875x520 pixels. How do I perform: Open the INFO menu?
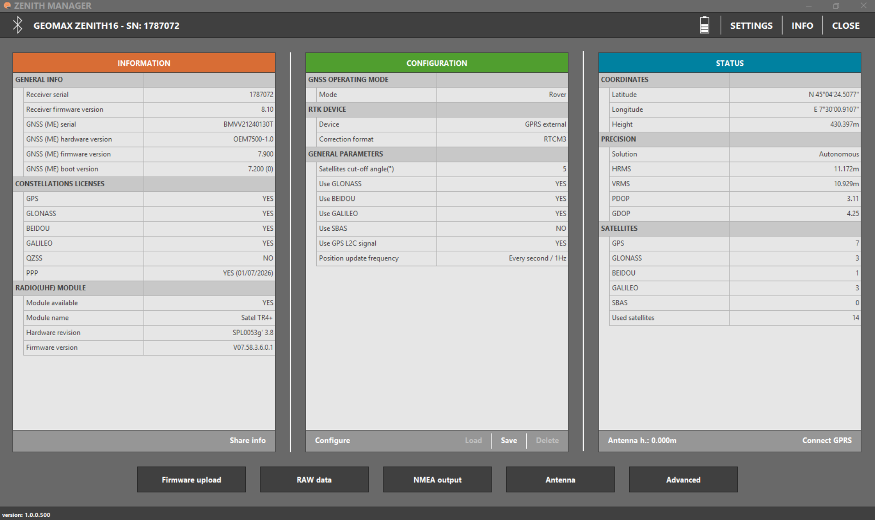[x=802, y=26]
